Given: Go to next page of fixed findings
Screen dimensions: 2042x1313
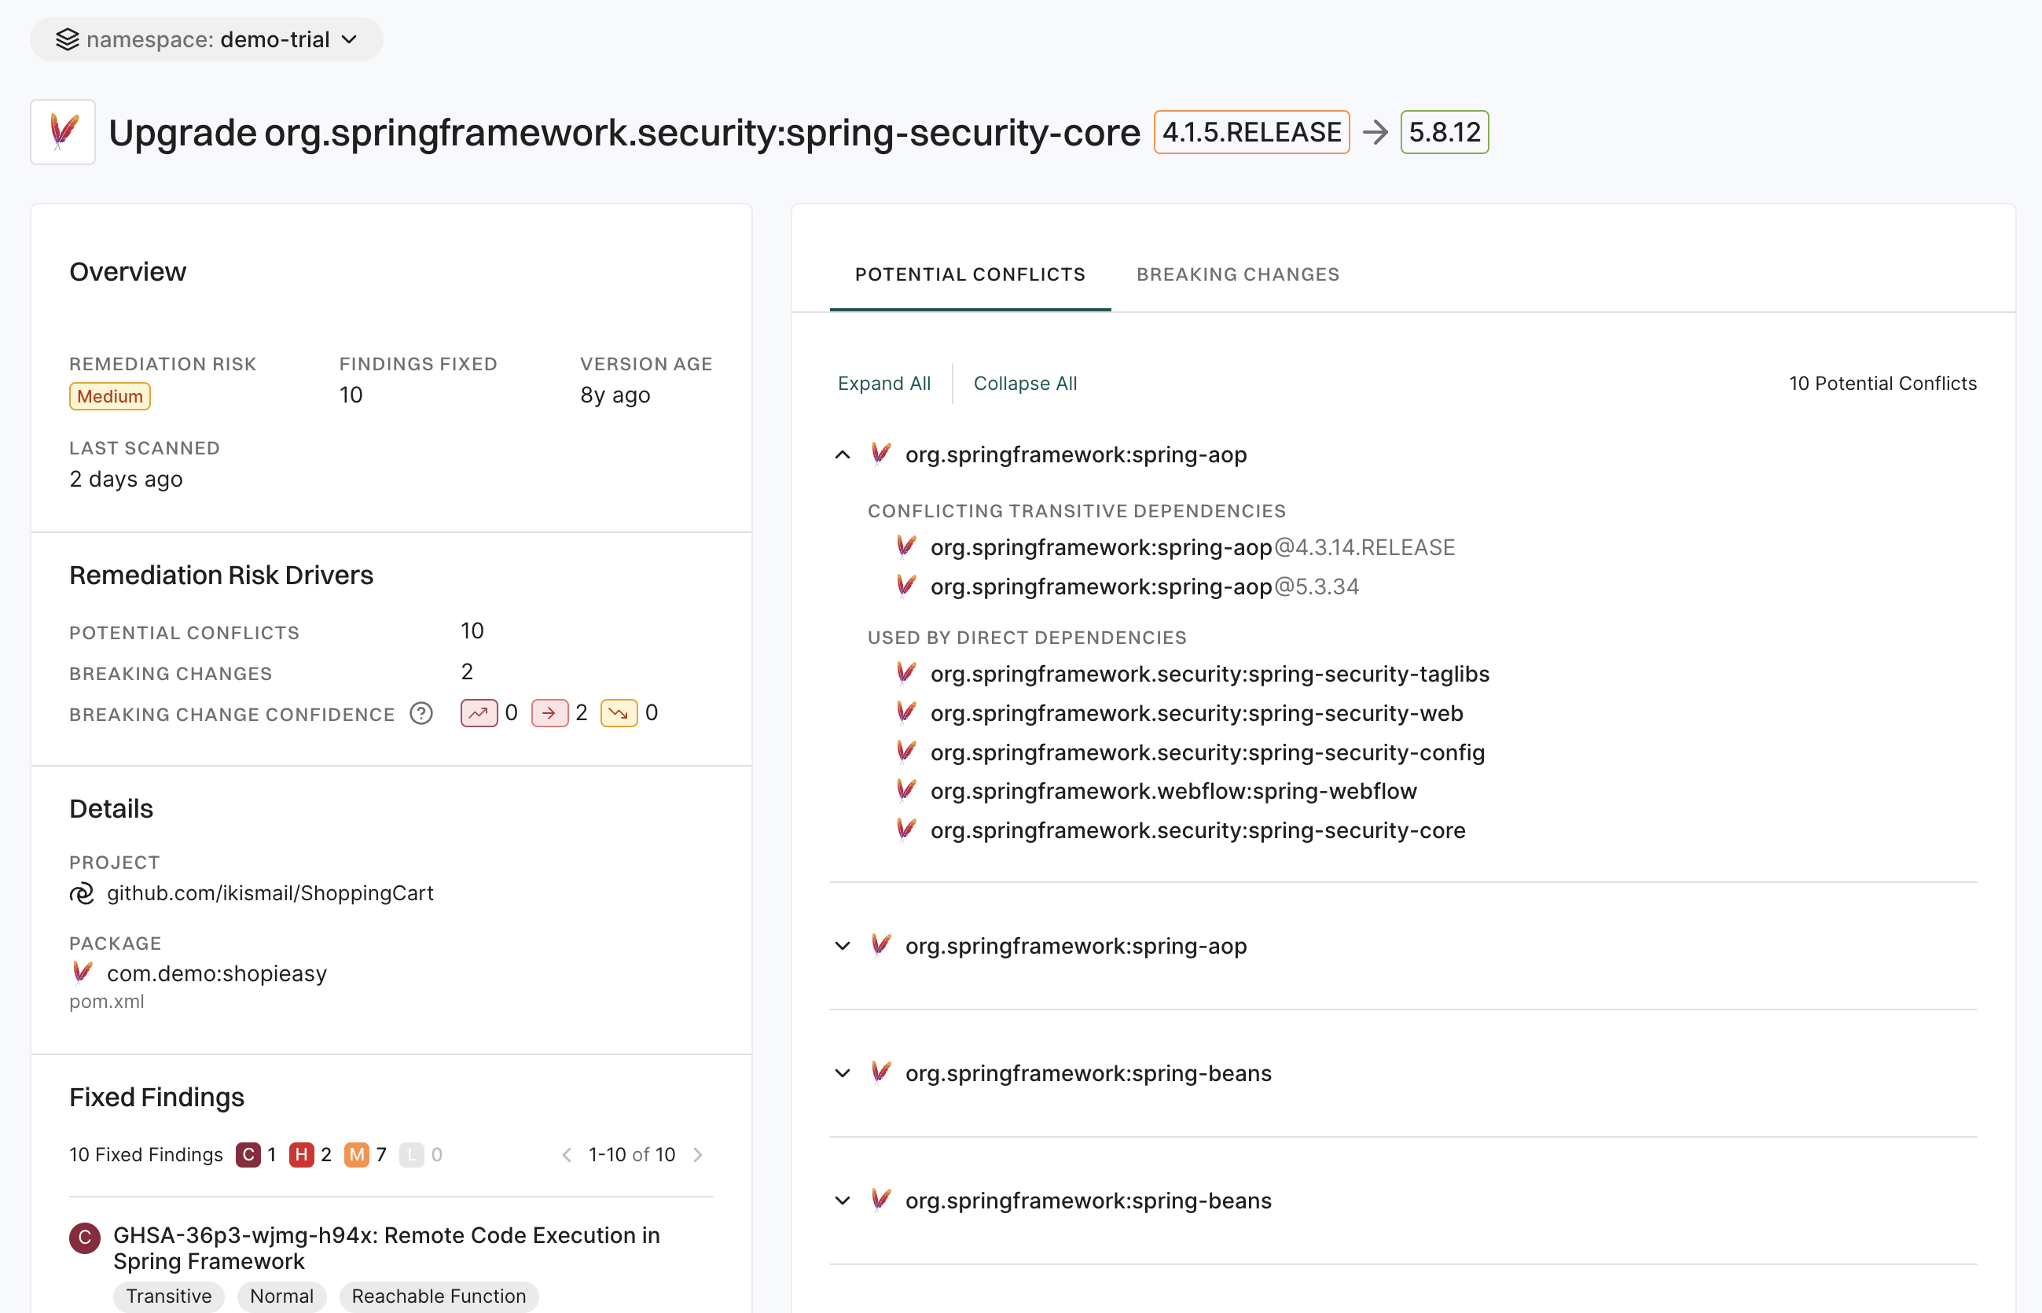Looking at the screenshot, I should 698,1154.
